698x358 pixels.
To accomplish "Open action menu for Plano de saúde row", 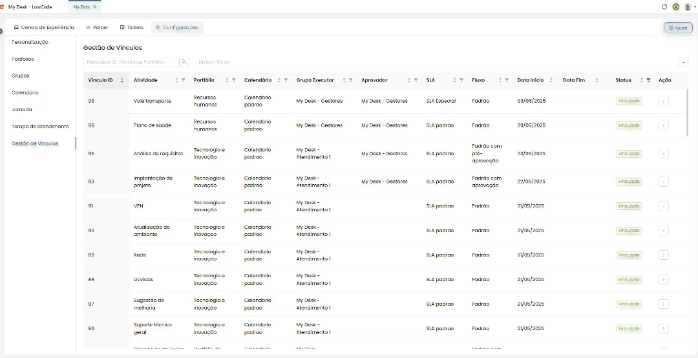I will 663,125.
